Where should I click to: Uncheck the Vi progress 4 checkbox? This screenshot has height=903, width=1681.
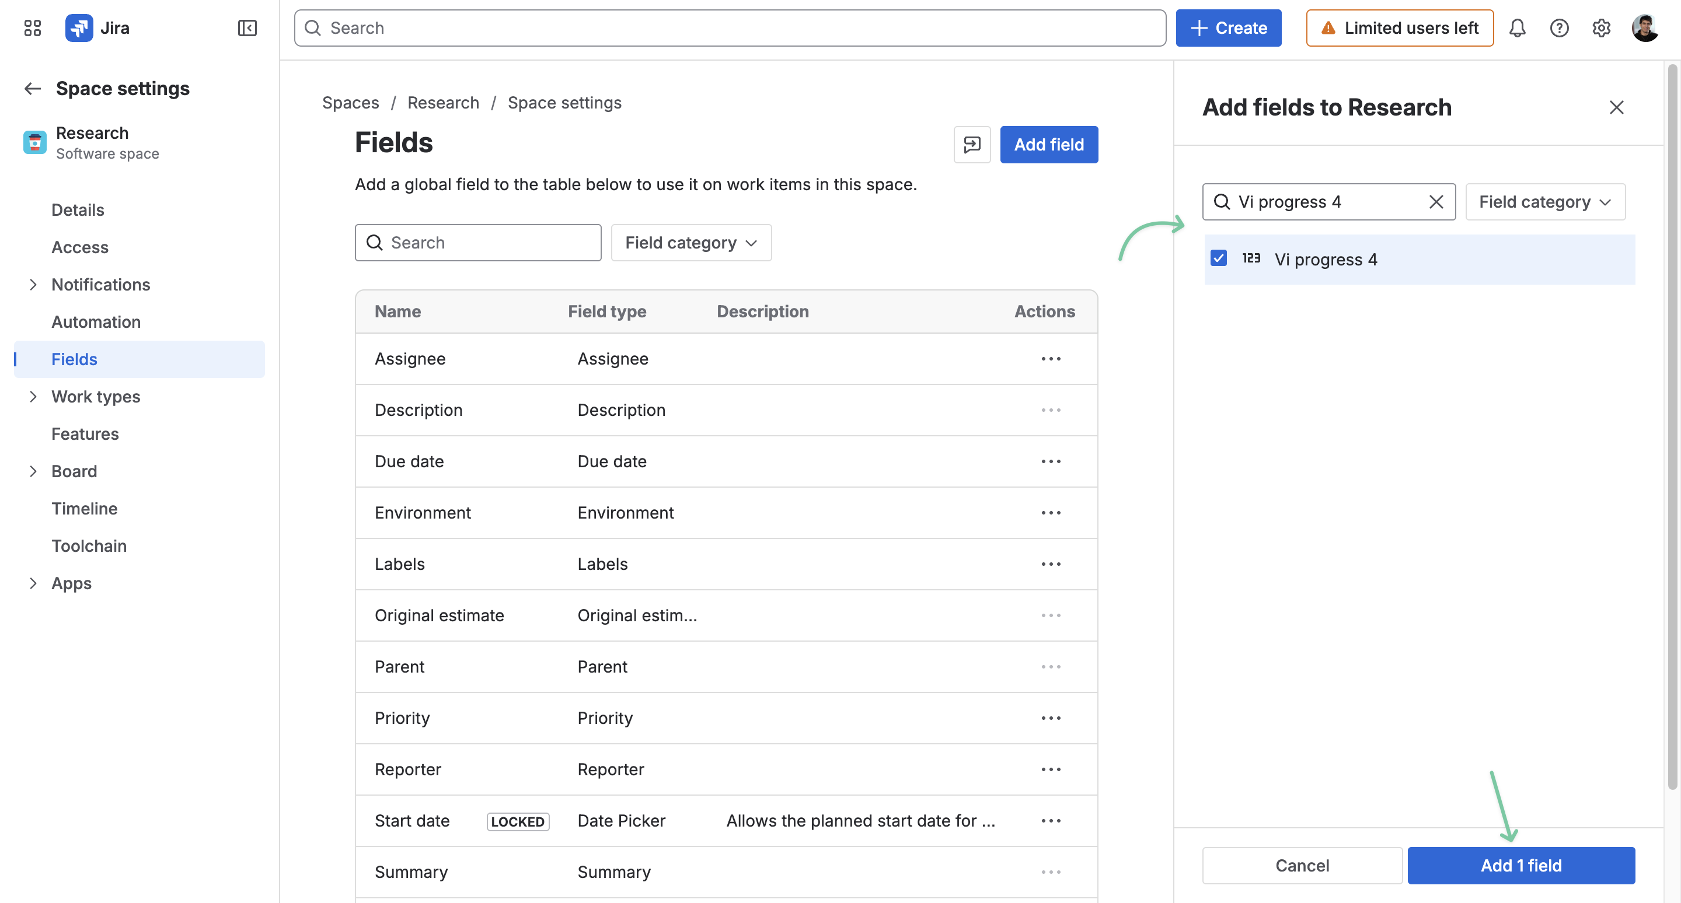(x=1218, y=258)
